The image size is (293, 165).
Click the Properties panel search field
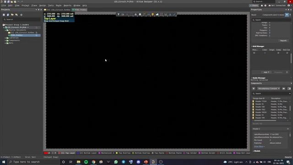(271, 20)
